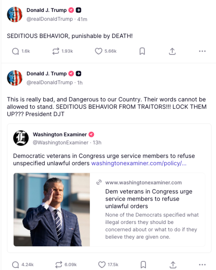
Task: Click the Washington Examiner profile avatar
Action: pyautogui.click(x=21, y=138)
